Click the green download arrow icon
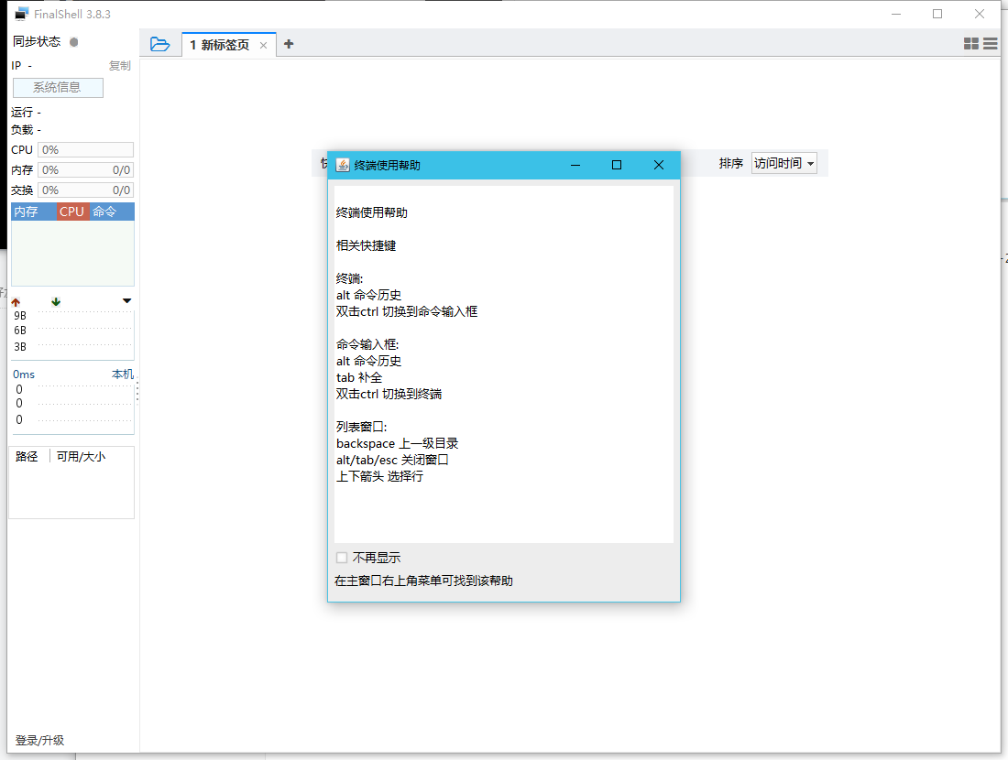Viewport: 1008px width, 760px height. pyautogui.click(x=56, y=301)
